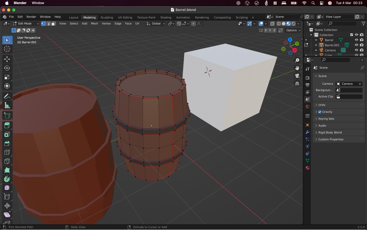Select the Rotate tool

pyautogui.click(x=7, y=68)
